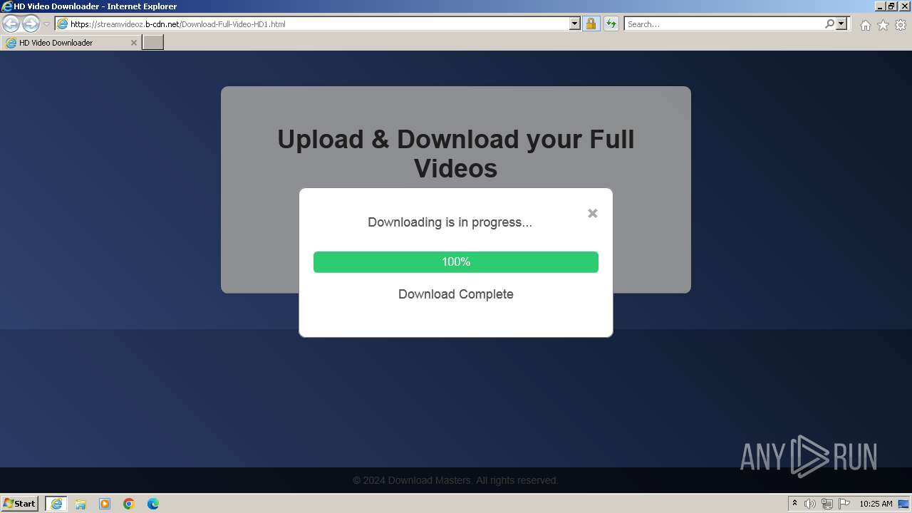
Task: Click Show desktop button at taskbar end
Action: 904,504
